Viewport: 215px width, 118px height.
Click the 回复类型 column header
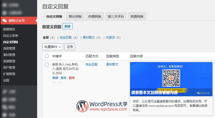pos(112,56)
